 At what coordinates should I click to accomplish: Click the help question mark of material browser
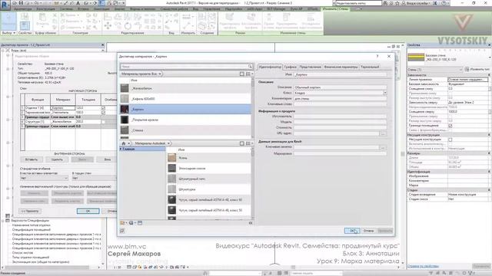coord(377,56)
